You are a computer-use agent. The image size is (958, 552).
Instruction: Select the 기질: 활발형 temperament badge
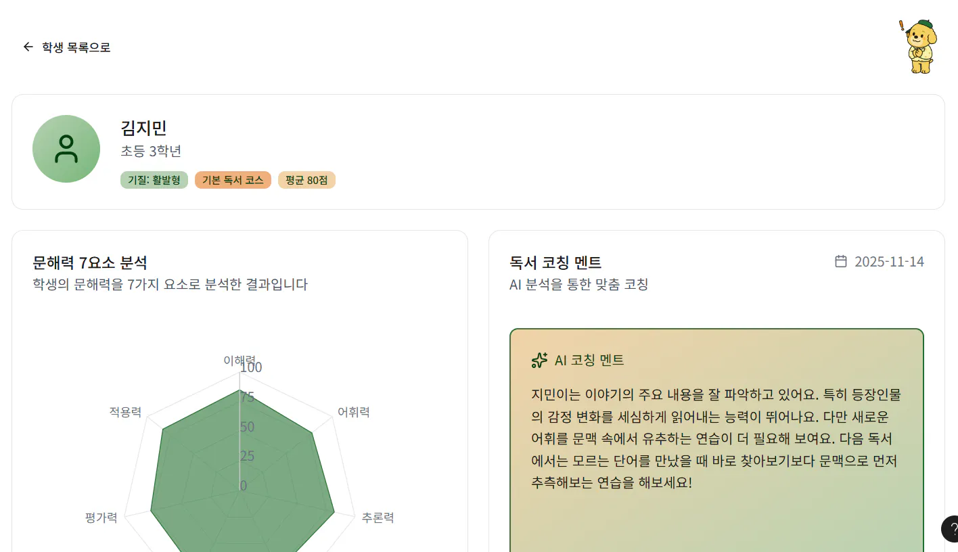(154, 180)
